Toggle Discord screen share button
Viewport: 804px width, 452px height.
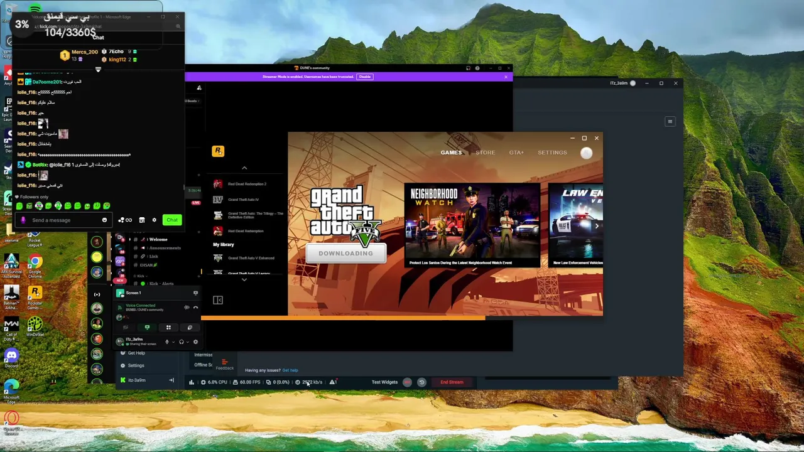coord(147,327)
